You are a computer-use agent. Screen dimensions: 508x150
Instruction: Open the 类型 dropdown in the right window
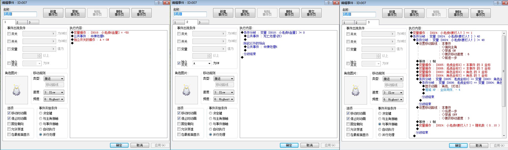(393, 79)
